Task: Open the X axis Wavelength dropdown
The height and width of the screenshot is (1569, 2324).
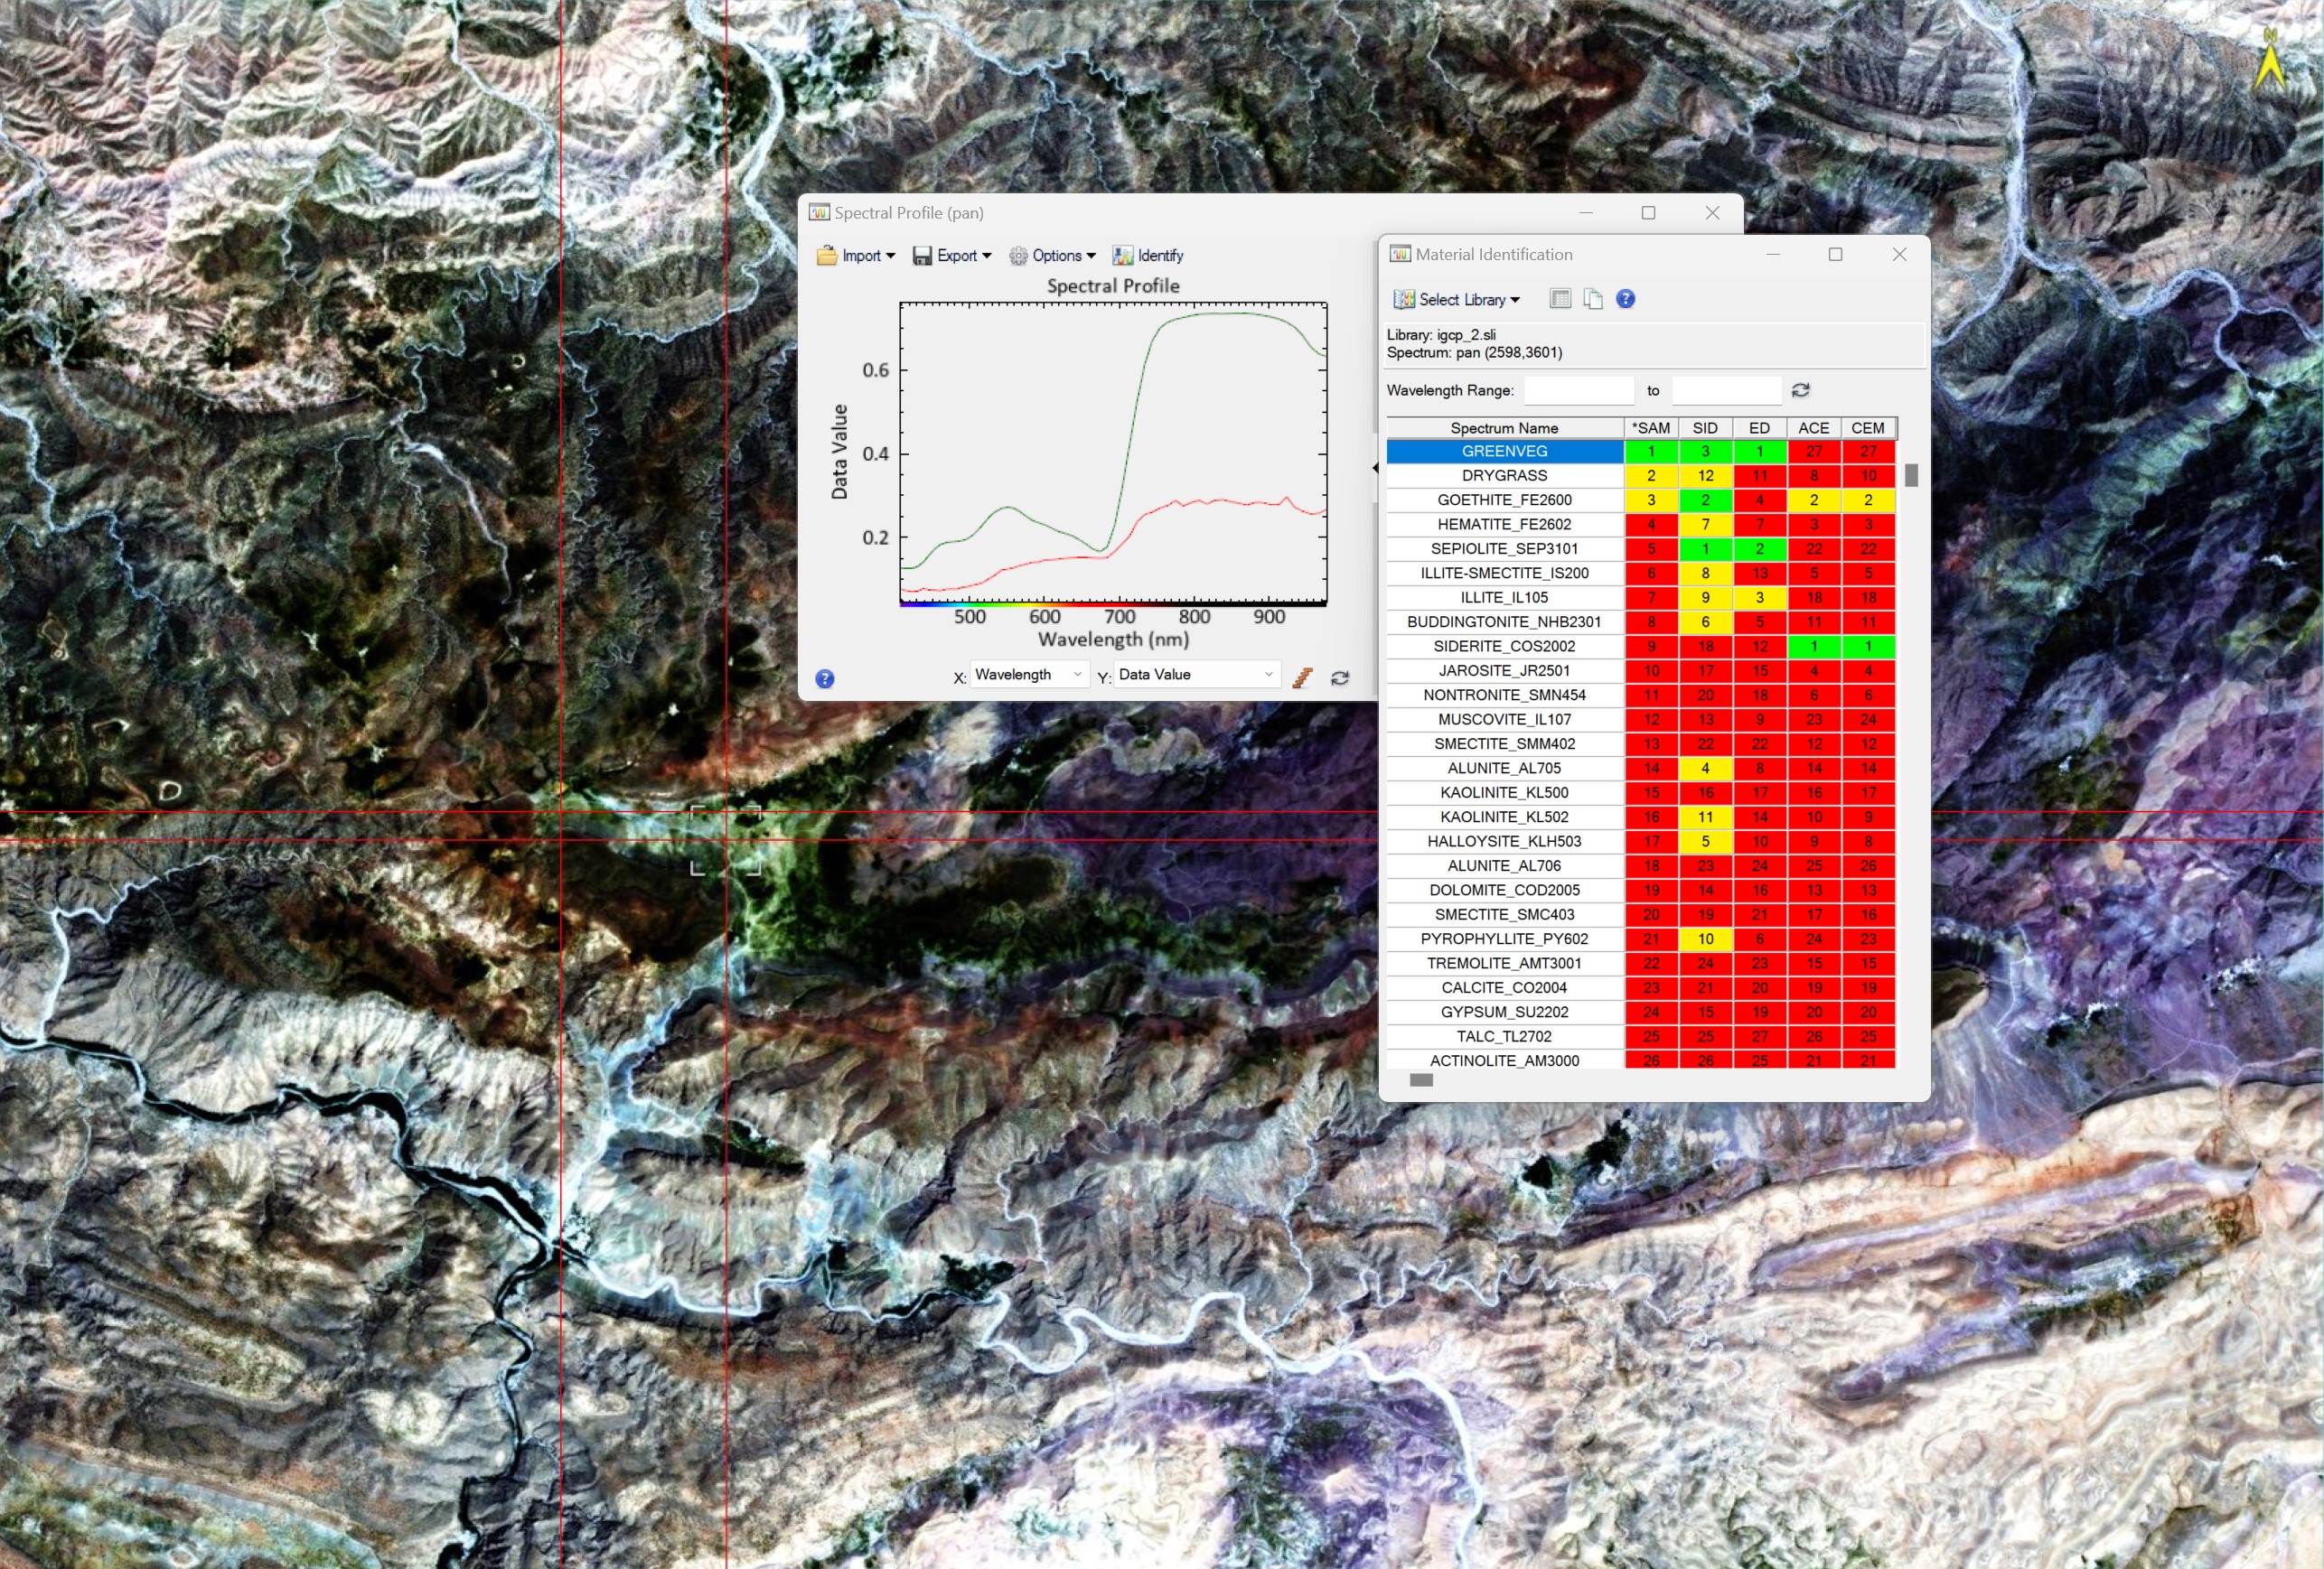Action: [1029, 675]
